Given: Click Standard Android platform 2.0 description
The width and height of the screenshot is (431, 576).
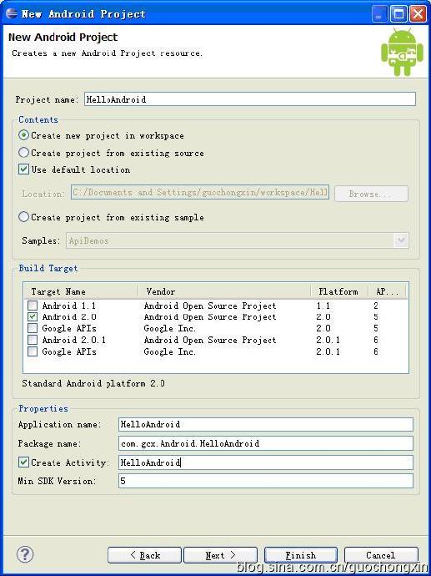Looking at the screenshot, I should tap(93, 383).
